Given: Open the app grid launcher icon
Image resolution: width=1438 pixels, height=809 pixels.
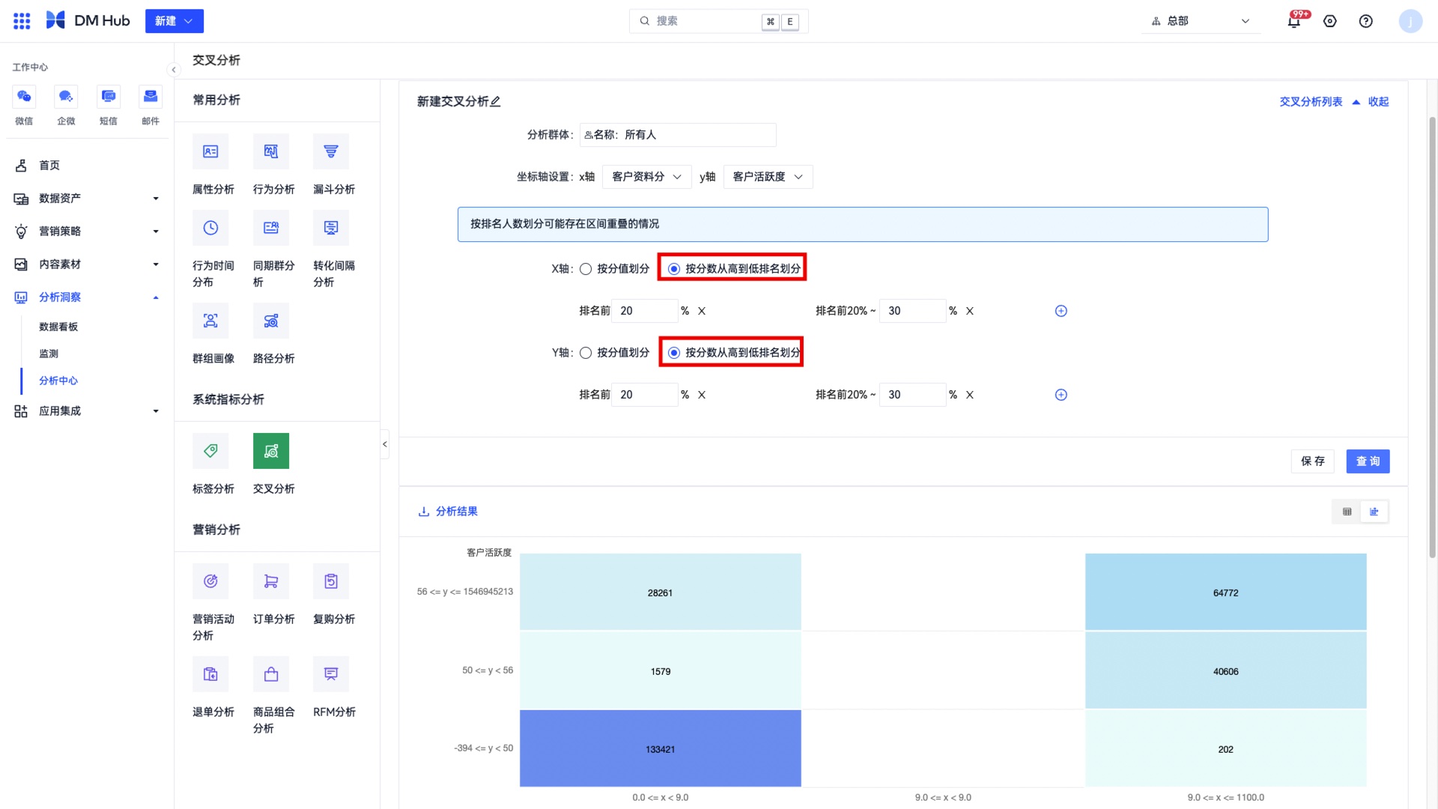Looking at the screenshot, I should [22, 21].
